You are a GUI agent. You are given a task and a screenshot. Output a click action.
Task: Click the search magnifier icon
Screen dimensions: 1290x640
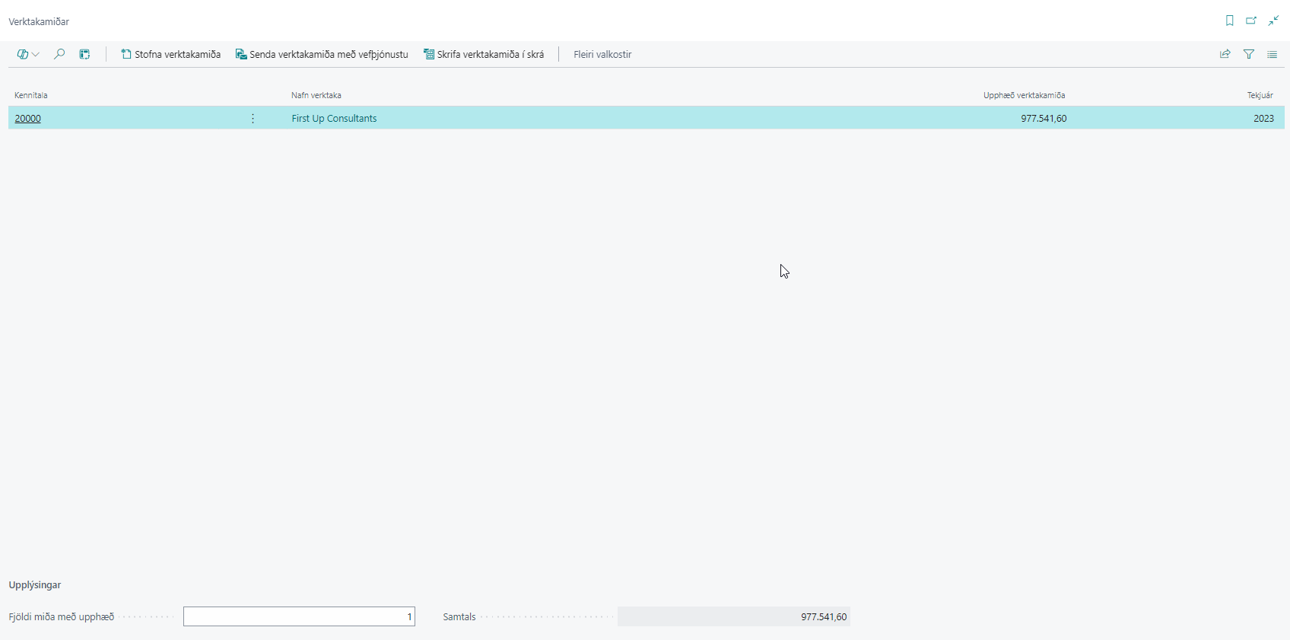tap(59, 54)
